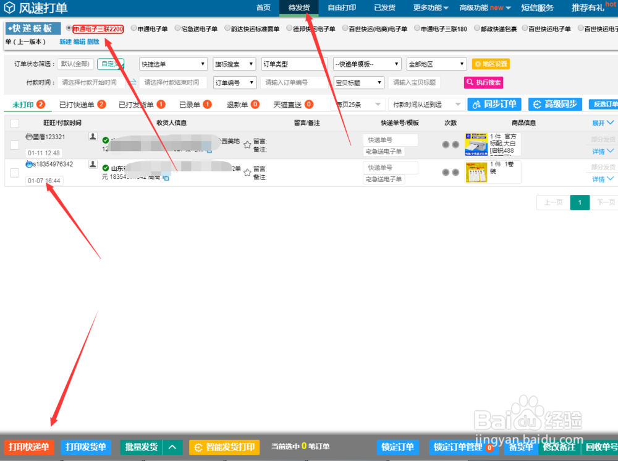Click the buyer profile icon for s18354976342

tap(93, 164)
